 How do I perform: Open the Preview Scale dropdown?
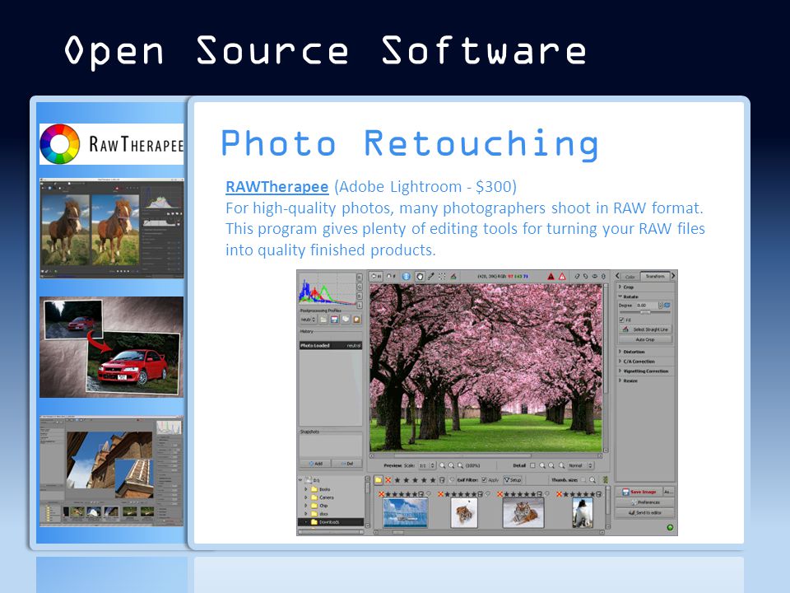[x=427, y=465]
